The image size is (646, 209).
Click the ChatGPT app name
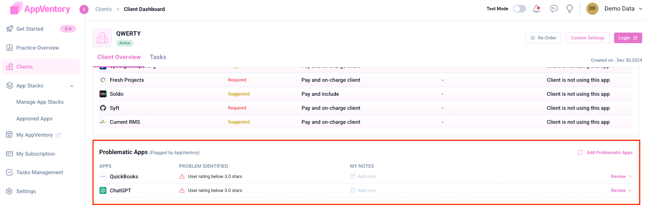pos(120,190)
